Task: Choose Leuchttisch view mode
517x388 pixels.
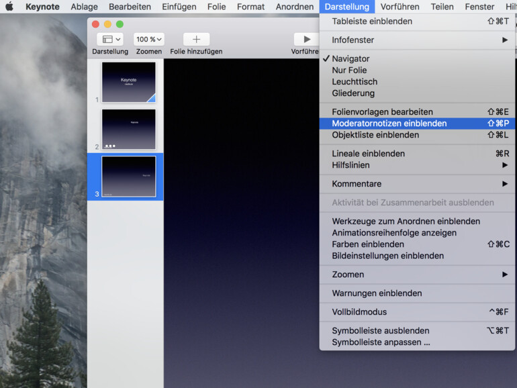Action: (x=353, y=81)
